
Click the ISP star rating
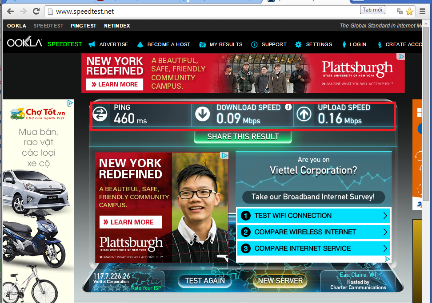tap(111, 288)
